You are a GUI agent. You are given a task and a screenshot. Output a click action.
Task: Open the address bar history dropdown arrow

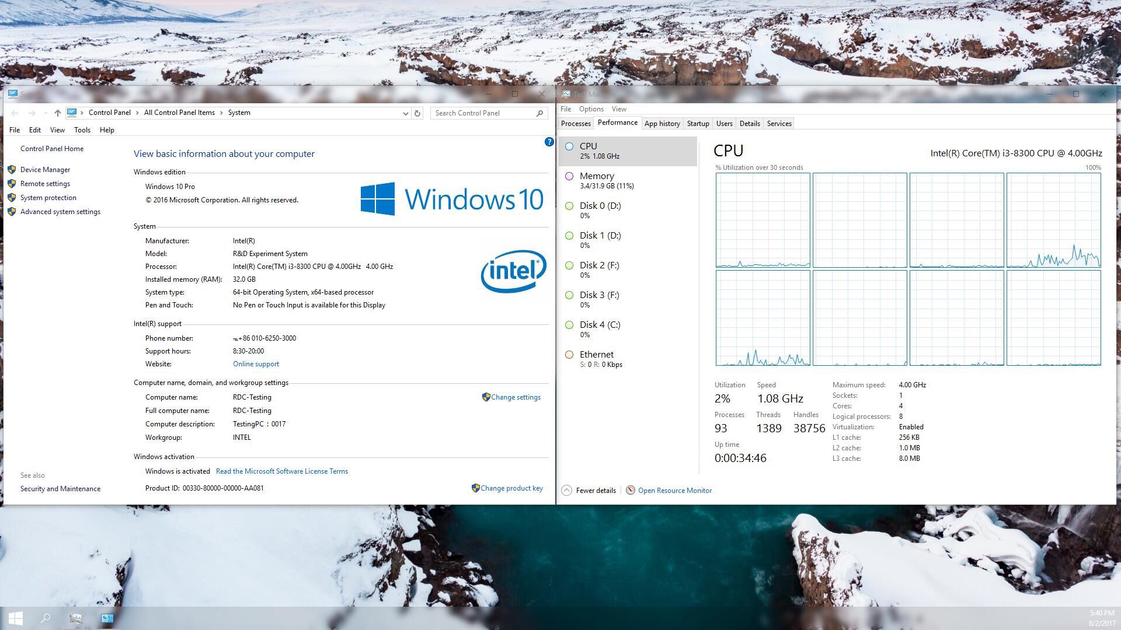pos(405,113)
